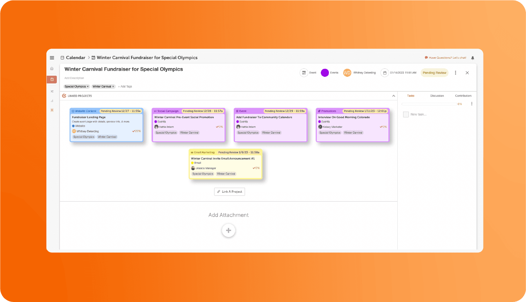
Task: Remove the Winter Carnival tag
Action: tap(113, 86)
